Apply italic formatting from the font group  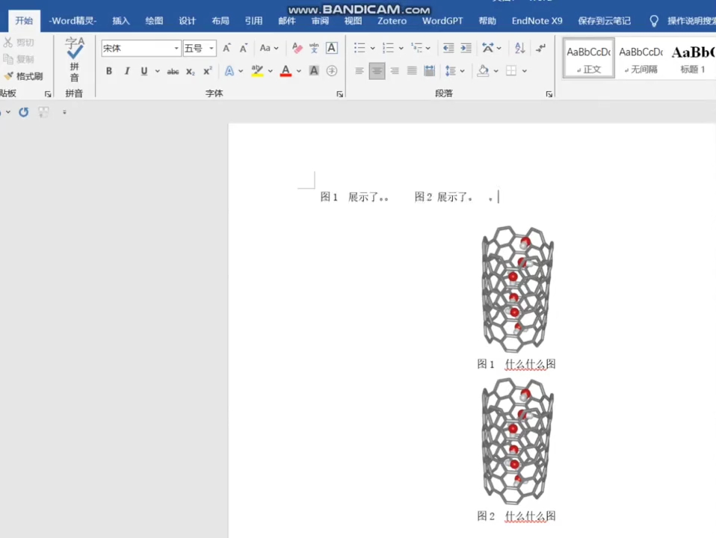tap(126, 71)
